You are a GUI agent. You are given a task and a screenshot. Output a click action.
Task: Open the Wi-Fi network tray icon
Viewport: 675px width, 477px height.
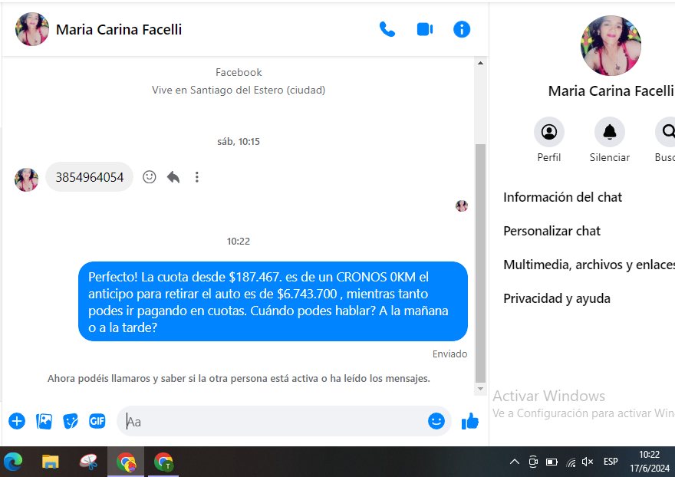coord(571,462)
